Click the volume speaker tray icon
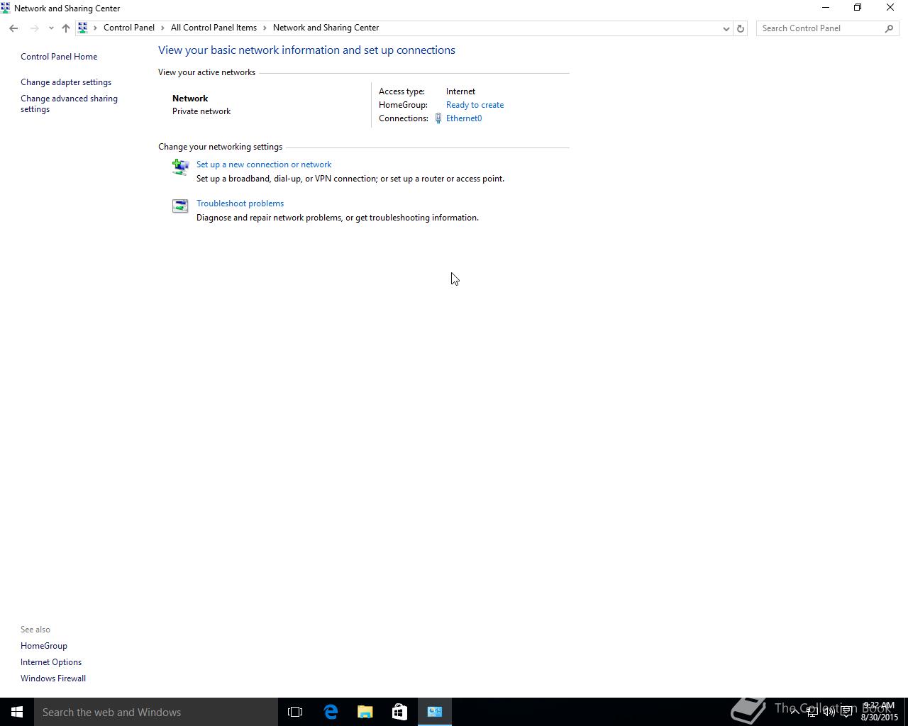 (829, 712)
